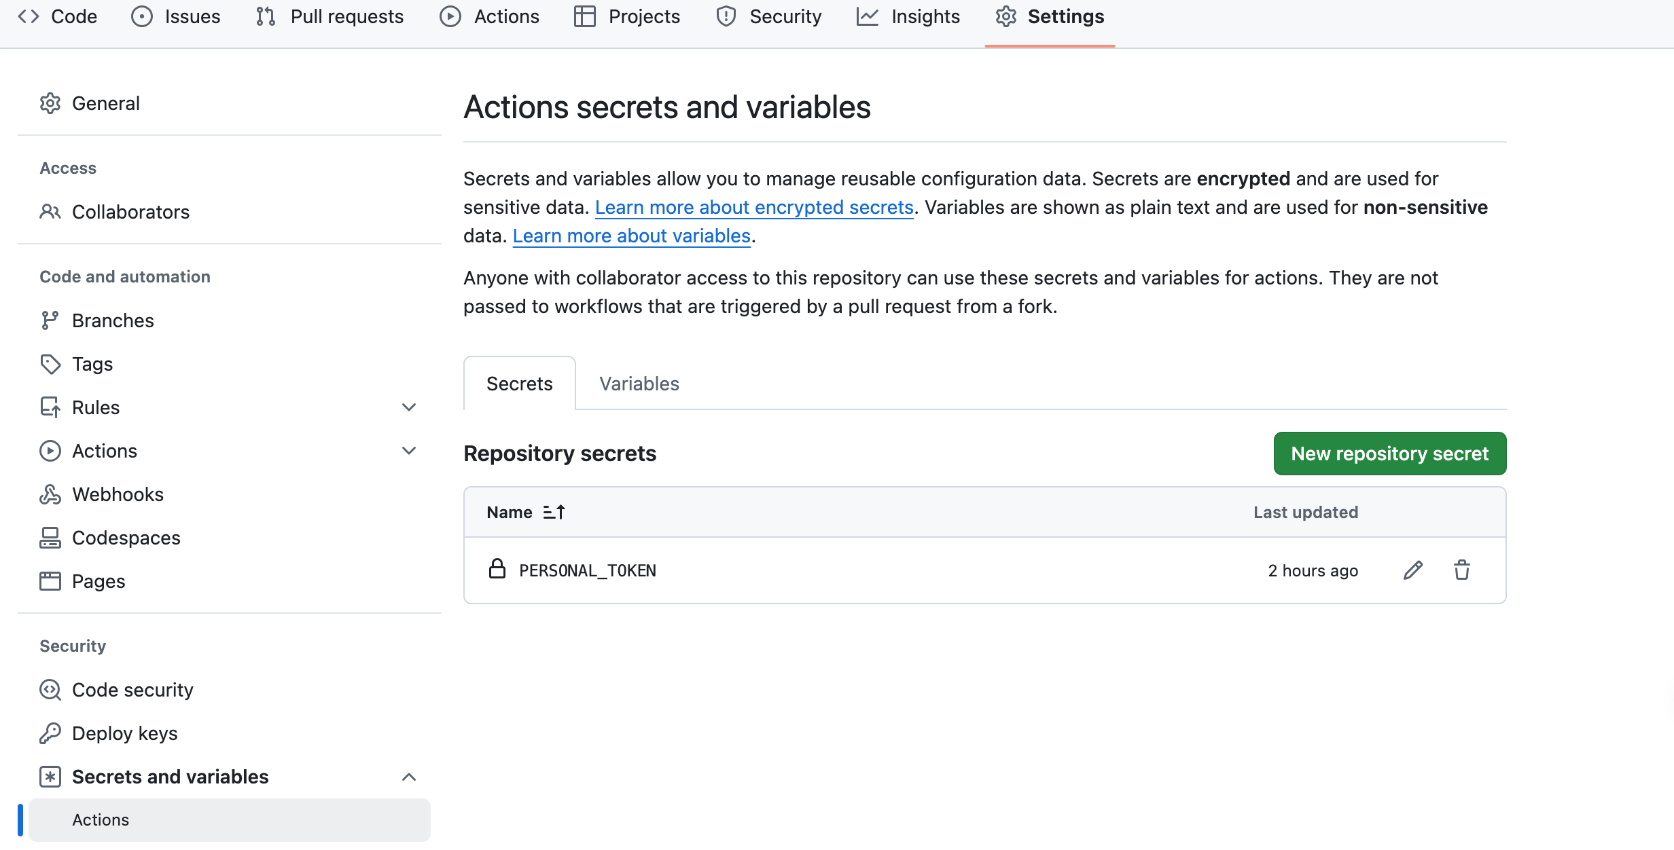Open Collaborators settings page
The image size is (1674, 850).
[x=130, y=212]
